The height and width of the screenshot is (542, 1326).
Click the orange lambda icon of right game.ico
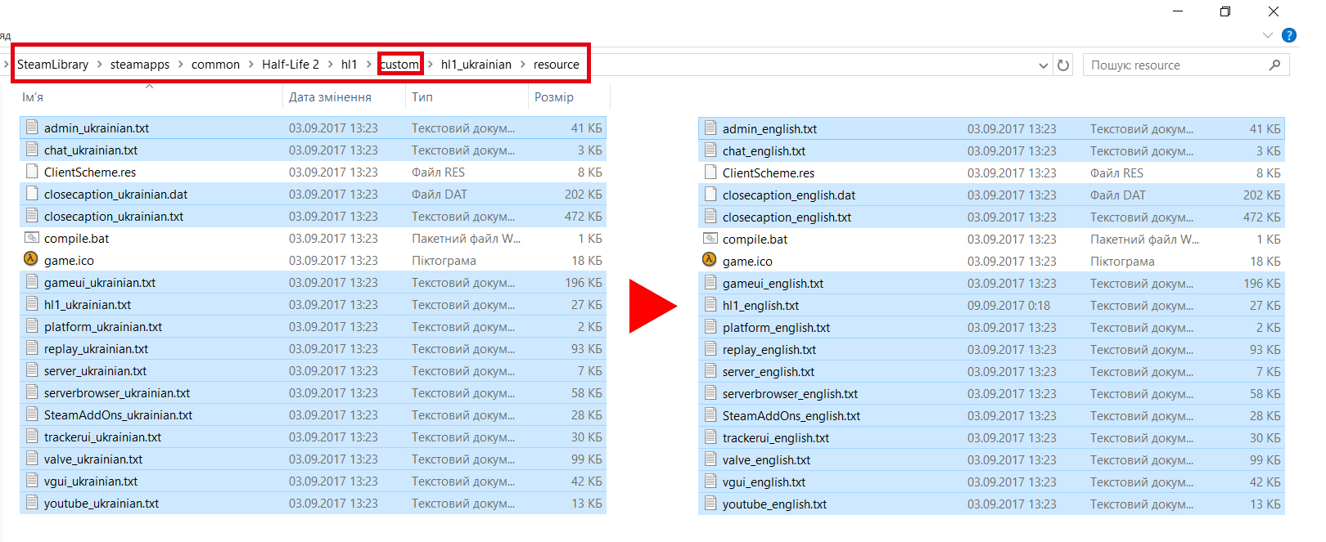[x=710, y=260]
